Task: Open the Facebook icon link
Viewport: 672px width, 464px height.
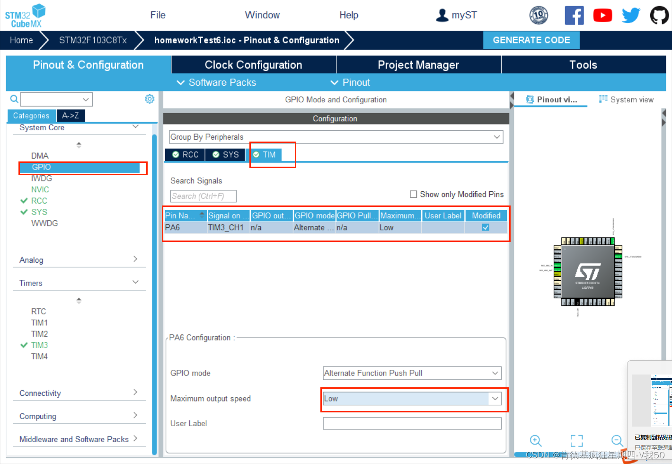Action: [x=574, y=15]
